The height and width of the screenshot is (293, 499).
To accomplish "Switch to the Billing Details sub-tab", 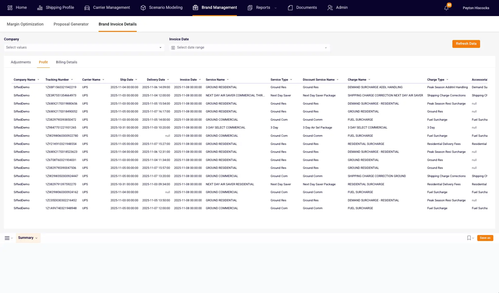I will (66, 62).
